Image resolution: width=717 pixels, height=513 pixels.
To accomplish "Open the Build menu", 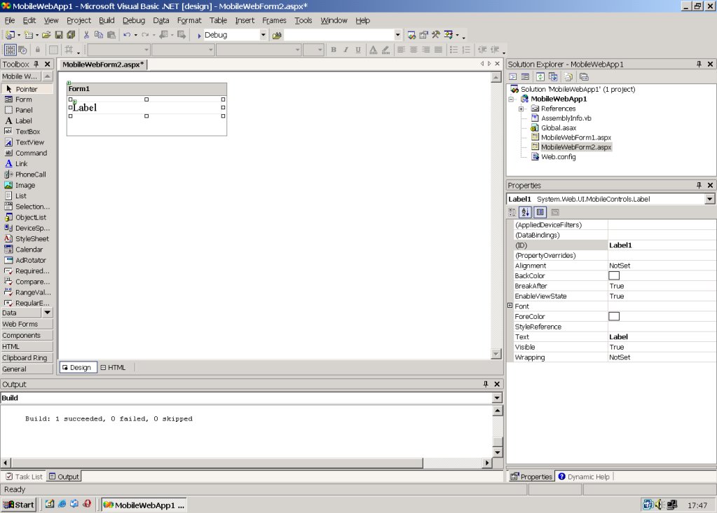I will tap(107, 20).
